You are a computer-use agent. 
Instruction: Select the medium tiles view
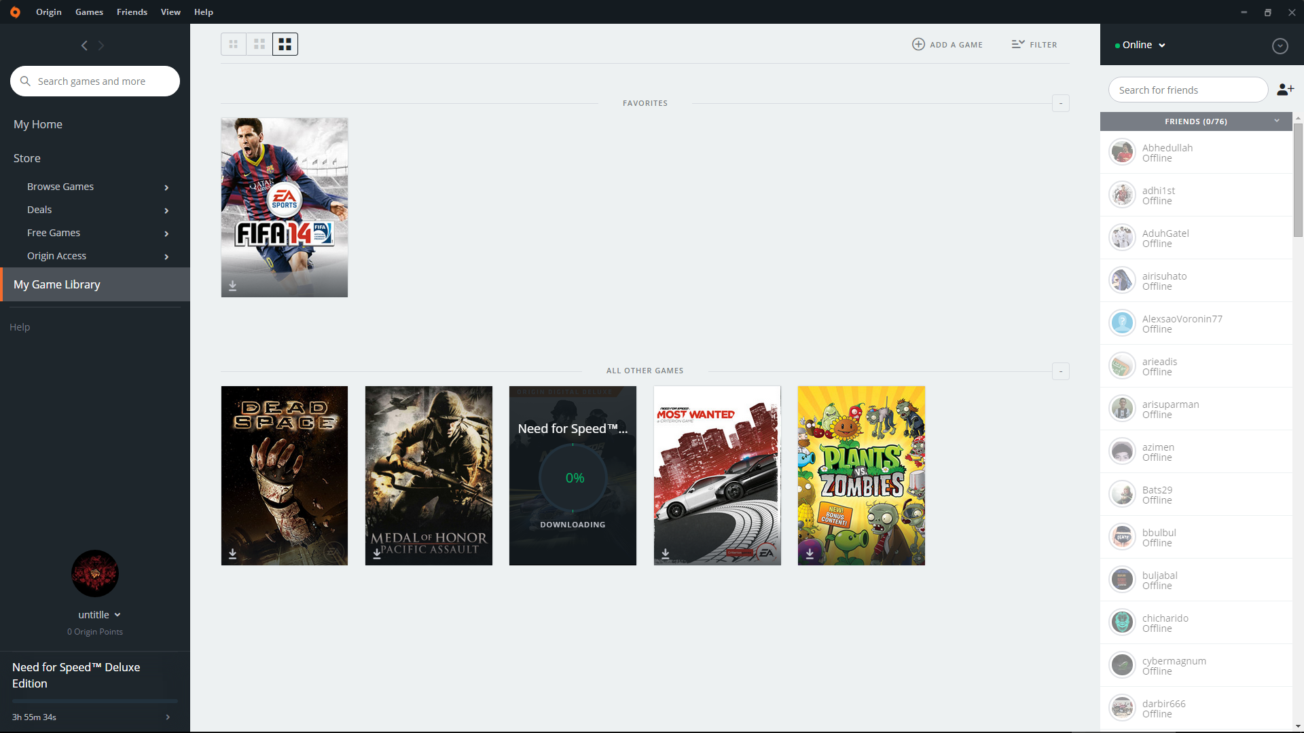pos(259,44)
